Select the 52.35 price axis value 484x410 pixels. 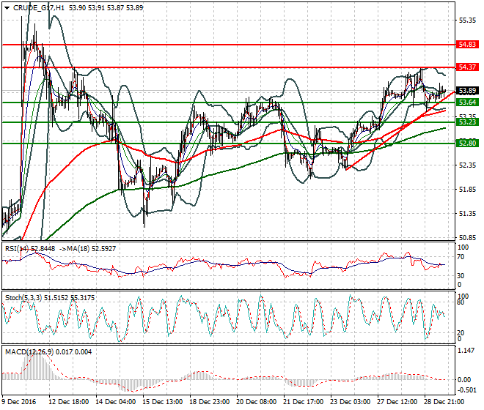coord(467,165)
